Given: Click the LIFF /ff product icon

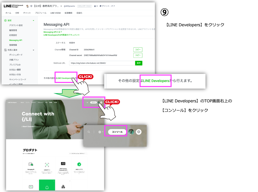Looking at the screenshot, I should (x=63, y=163).
